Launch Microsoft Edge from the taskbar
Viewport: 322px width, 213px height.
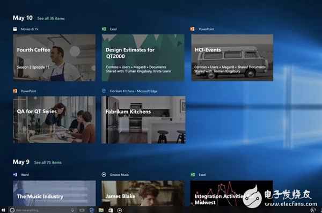pyautogui.click(x=92, y=210)
